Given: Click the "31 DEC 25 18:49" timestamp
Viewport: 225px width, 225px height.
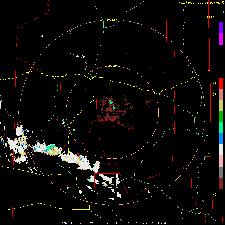Looking at the screenshot, I should coord(152,223).
